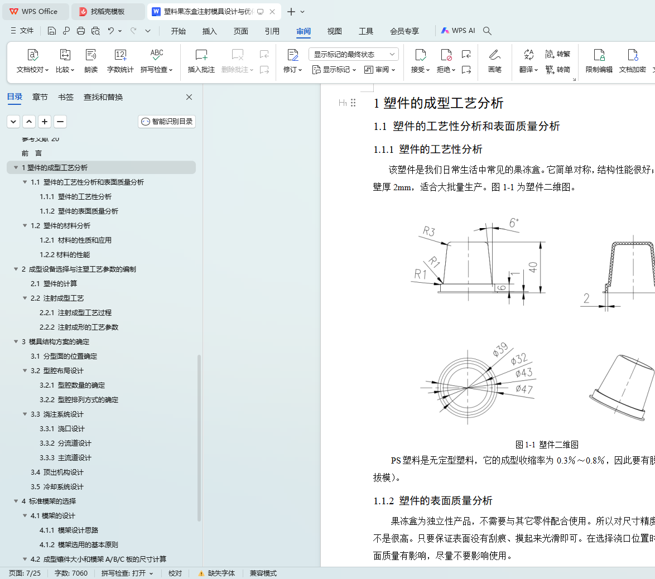Image resolution: width=655 pixels, height=579 pixels.
Task: Click the navigation pane vertical scrollbar
Action: coord(199,438)
